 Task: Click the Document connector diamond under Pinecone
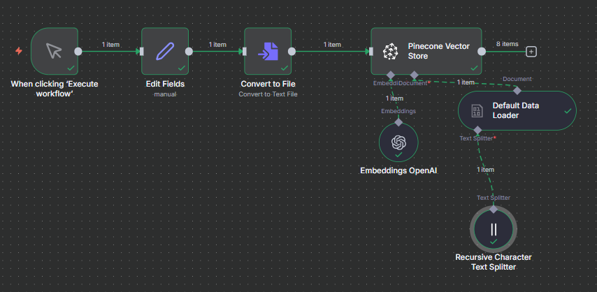414,74
